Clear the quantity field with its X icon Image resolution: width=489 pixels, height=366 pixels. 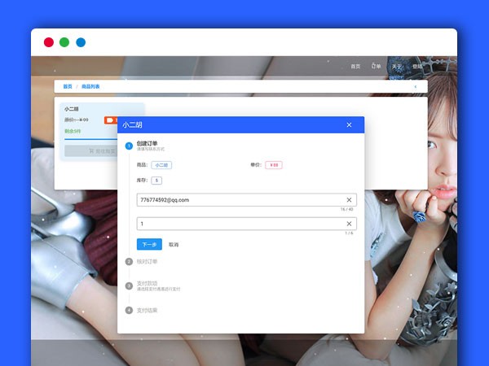click(x=349, y=224)
